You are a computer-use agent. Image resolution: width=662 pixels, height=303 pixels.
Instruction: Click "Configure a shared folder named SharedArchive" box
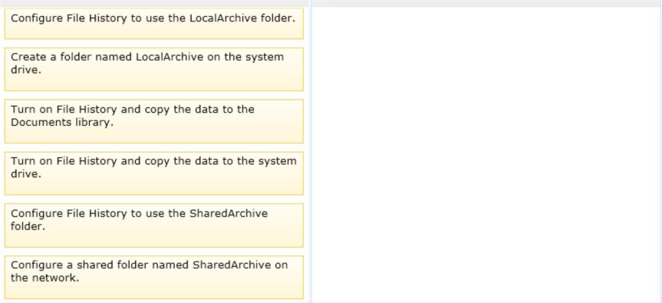(153, 277)
